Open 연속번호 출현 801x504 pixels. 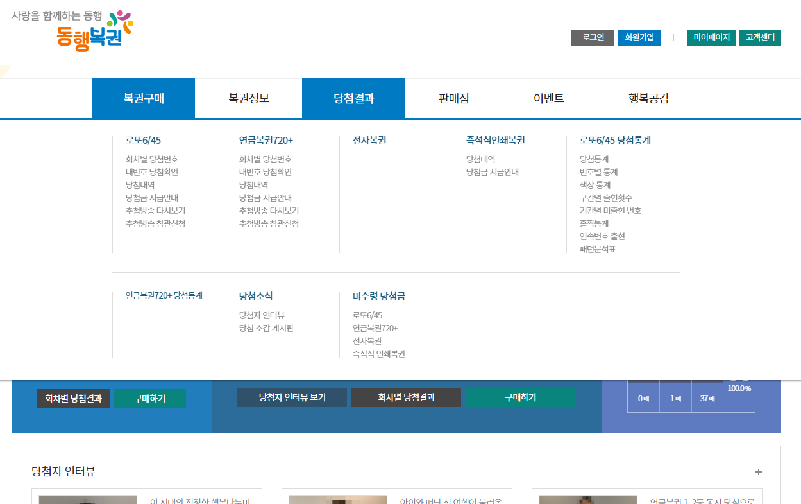(x=602, y=236)
